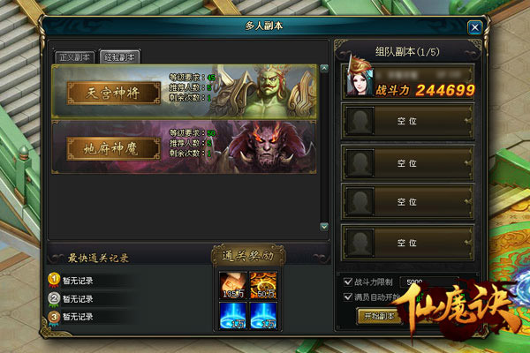Toggle the 战斗力限制 checkbox
This screenshot has height=353, width=530.
tap(348, 282)
